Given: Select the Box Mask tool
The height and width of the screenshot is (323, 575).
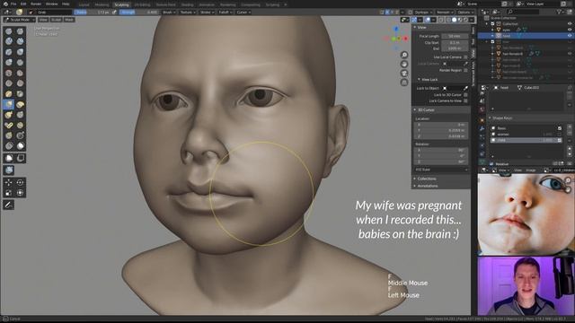Looking at the screenshot, I should point(9,158).
